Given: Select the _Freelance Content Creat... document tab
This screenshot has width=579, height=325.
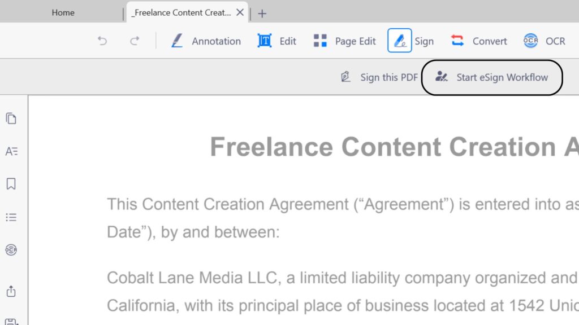Looking at the screenshot, I should click(181, 12).
